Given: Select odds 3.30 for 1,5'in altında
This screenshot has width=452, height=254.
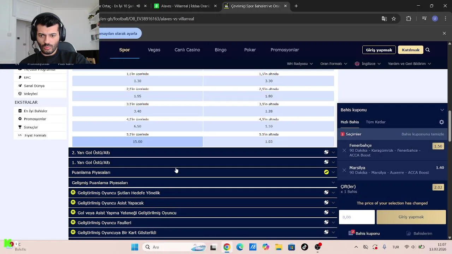Looking at the screenshot, I should [x=269, y=81].
